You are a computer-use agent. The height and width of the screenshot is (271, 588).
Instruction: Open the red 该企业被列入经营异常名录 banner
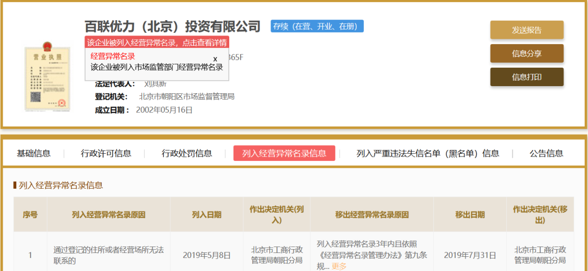click(157, 42)
